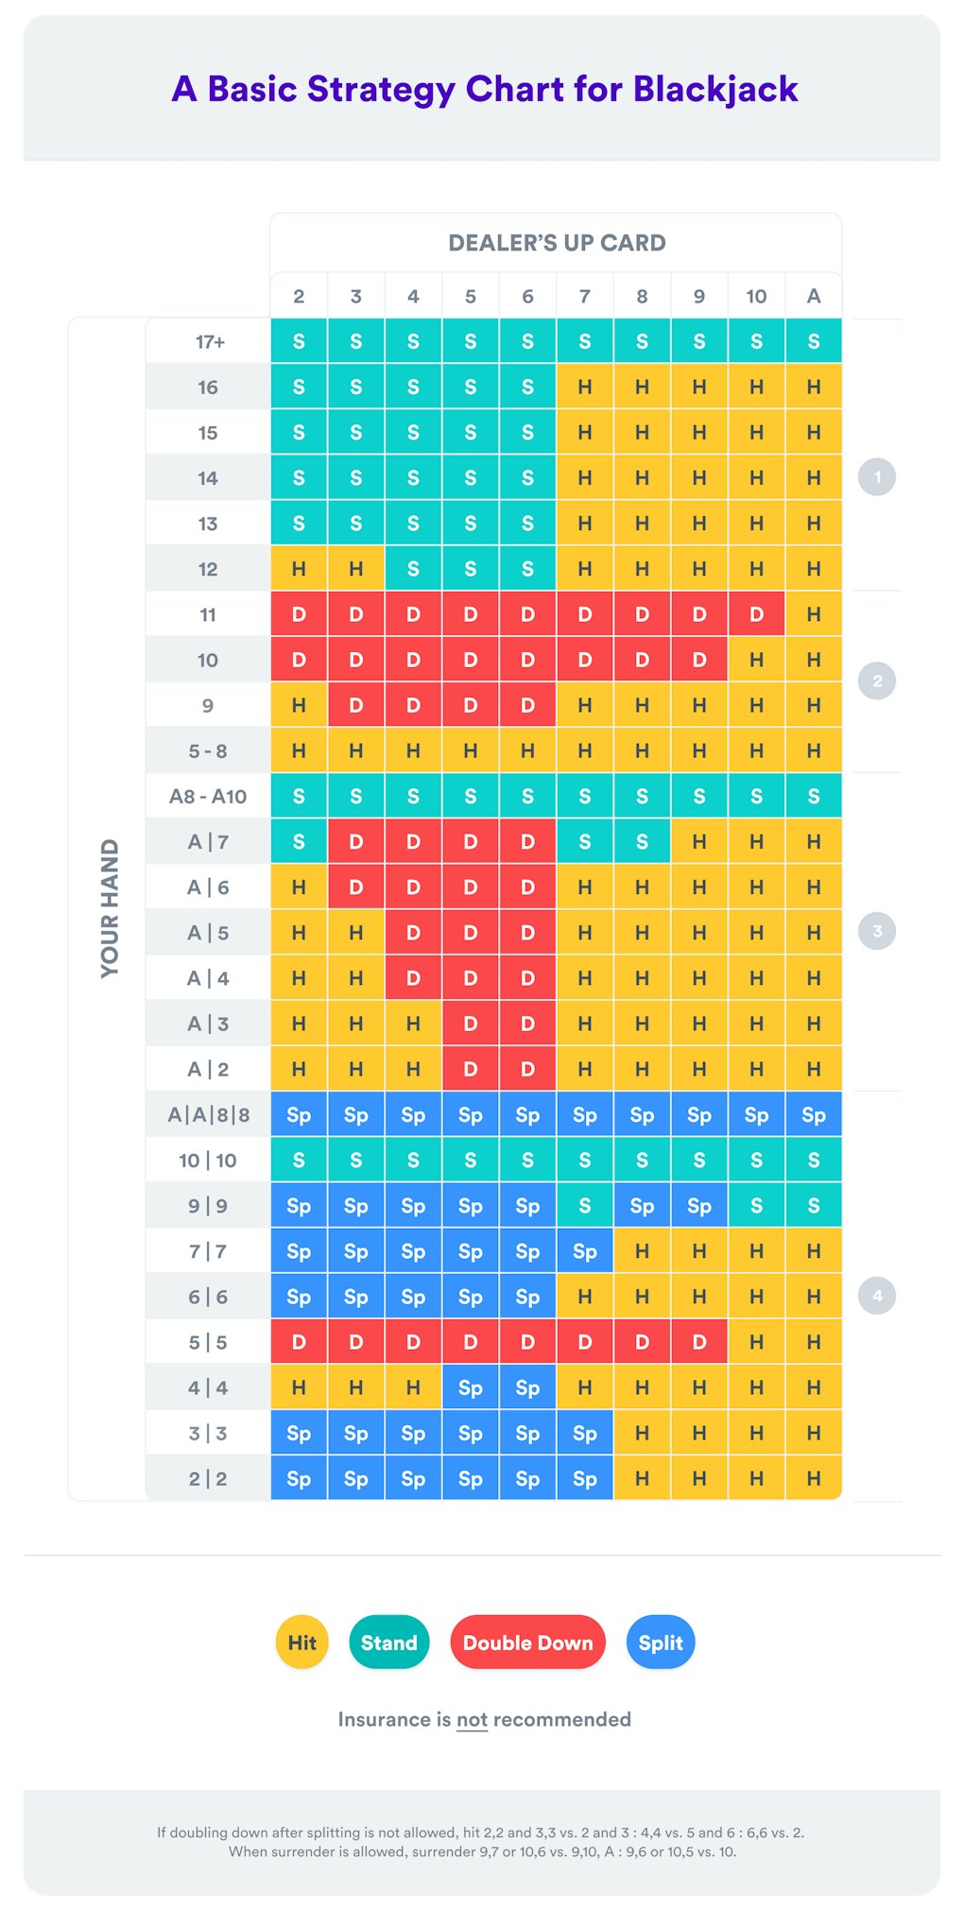Click the YOUR HAND vertical label
Image resolution: width=964 pixels, height=1928 pixels.
coord(110,908)
